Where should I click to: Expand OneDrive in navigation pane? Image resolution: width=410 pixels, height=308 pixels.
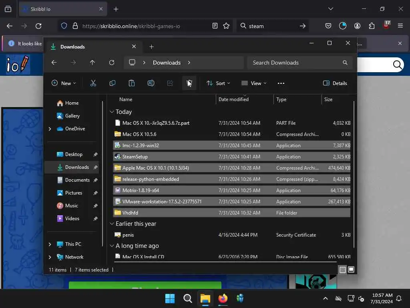50,129
